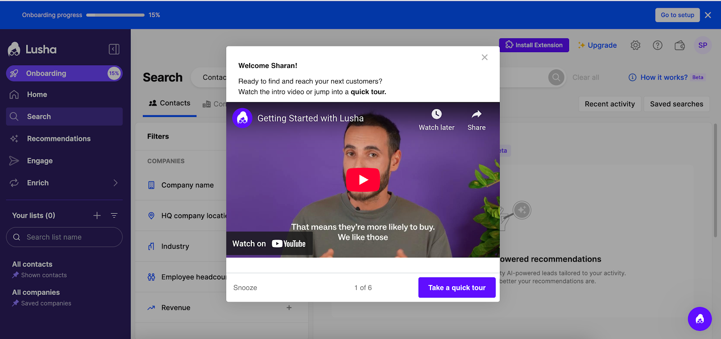Collapse the sidebar with the panel icon

(x=114, y=49)
